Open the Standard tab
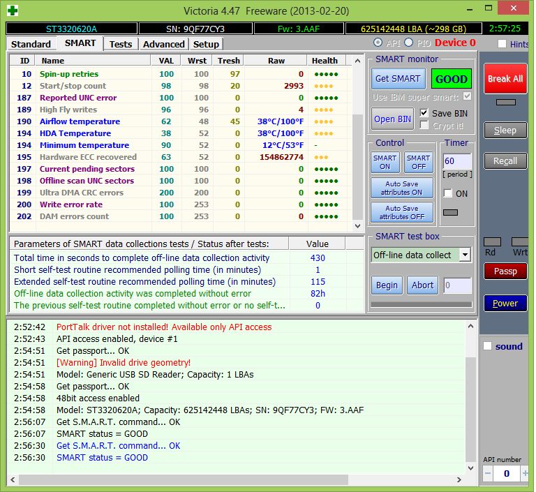Viewport: 536px width, 492px height. click(x=31, y=44)
